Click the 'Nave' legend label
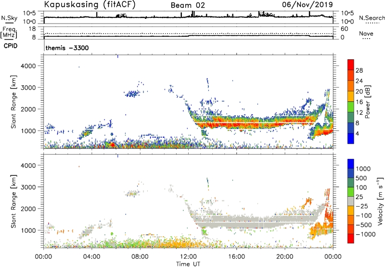 tap(366, 33)
